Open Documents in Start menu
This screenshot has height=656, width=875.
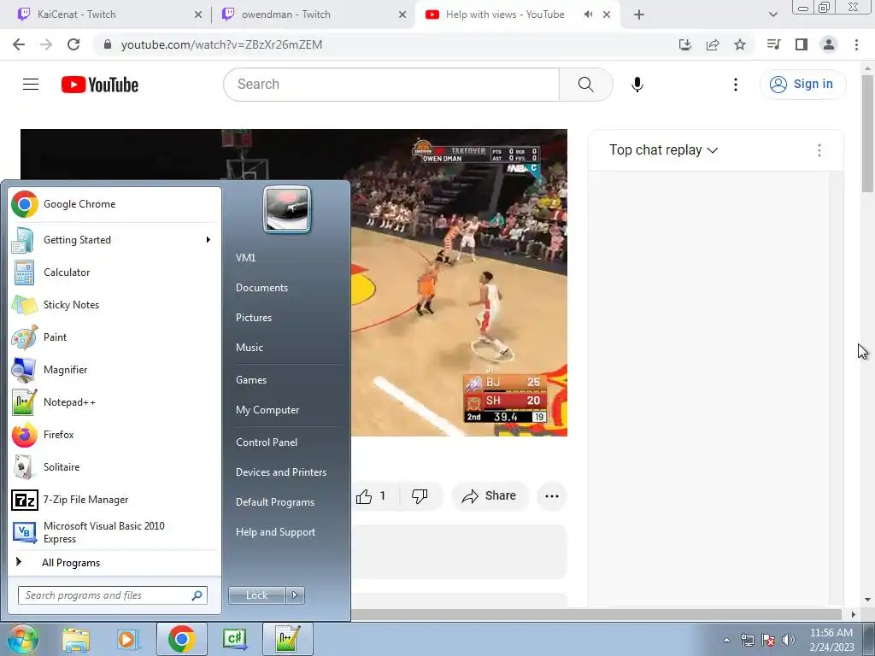click(261, 288)
